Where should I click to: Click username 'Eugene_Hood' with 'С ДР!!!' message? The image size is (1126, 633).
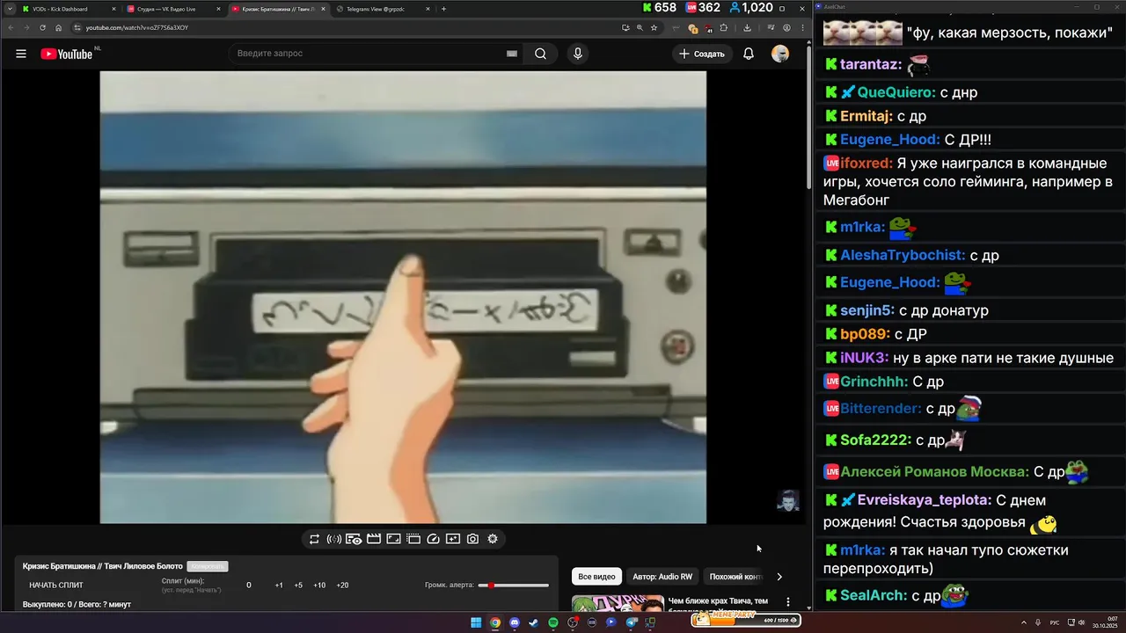[x=890, y=139]
